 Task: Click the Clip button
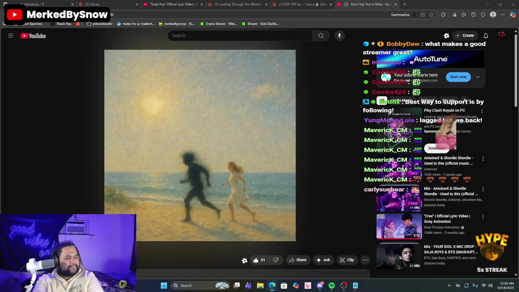click(x=347, y=260)
